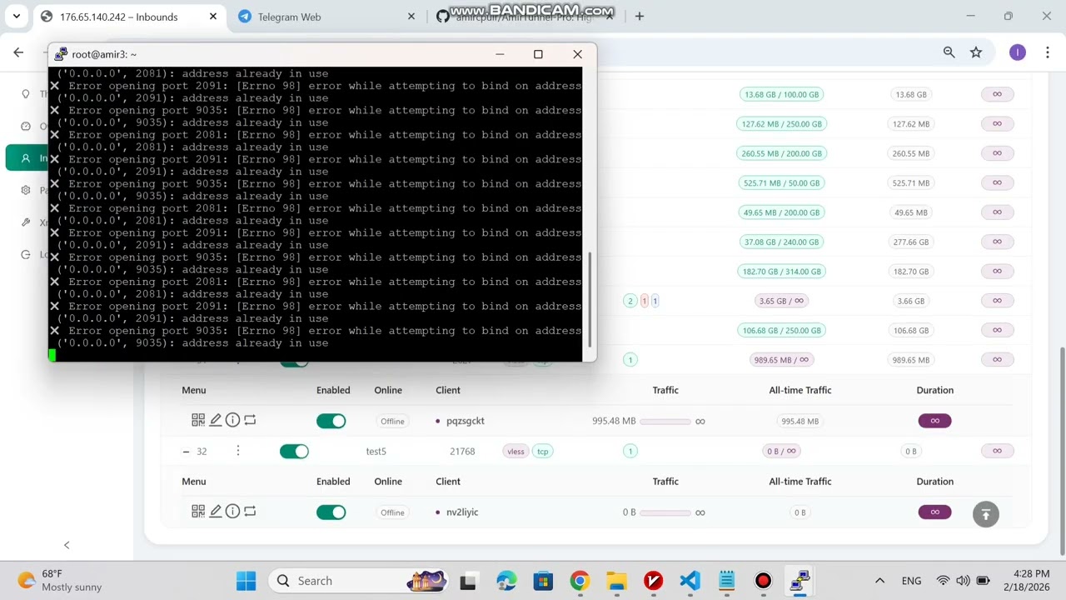Open Visual Studio Code from taskbar
1066x600 pixels.
coord(690,581)
